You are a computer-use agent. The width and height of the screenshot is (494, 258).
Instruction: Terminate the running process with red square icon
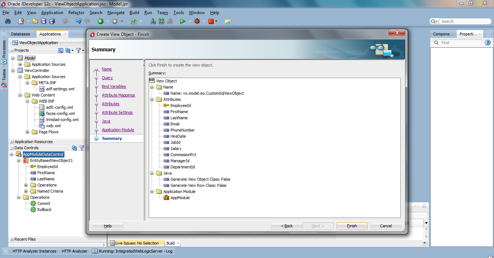tap(211, 21)
